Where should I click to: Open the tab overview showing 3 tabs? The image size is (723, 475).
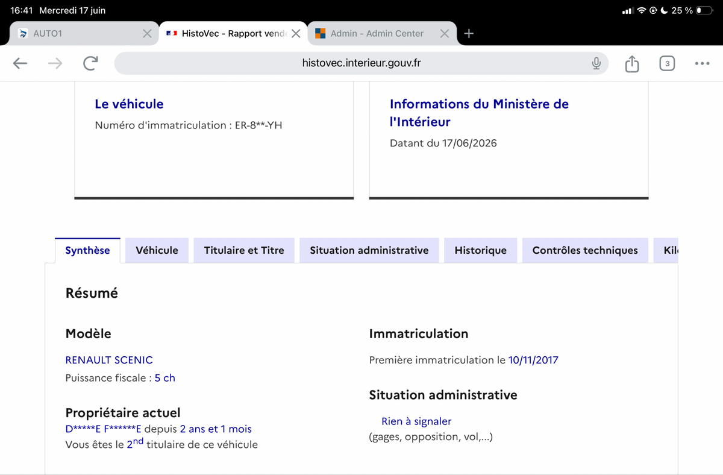point(667,63)
